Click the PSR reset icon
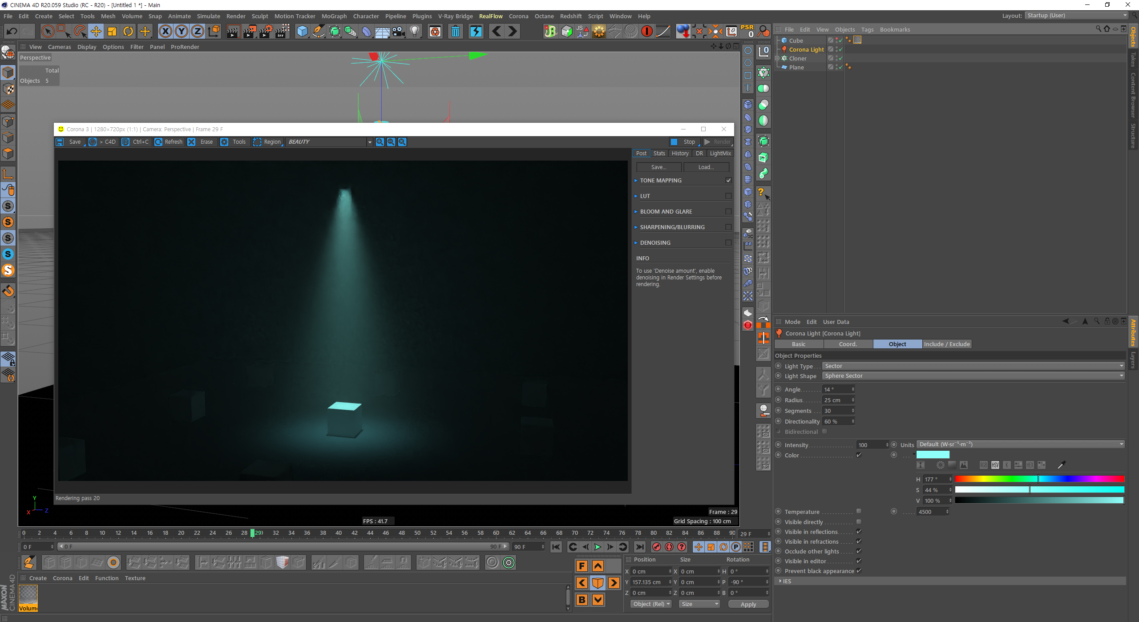 click(x=747, y=31)
